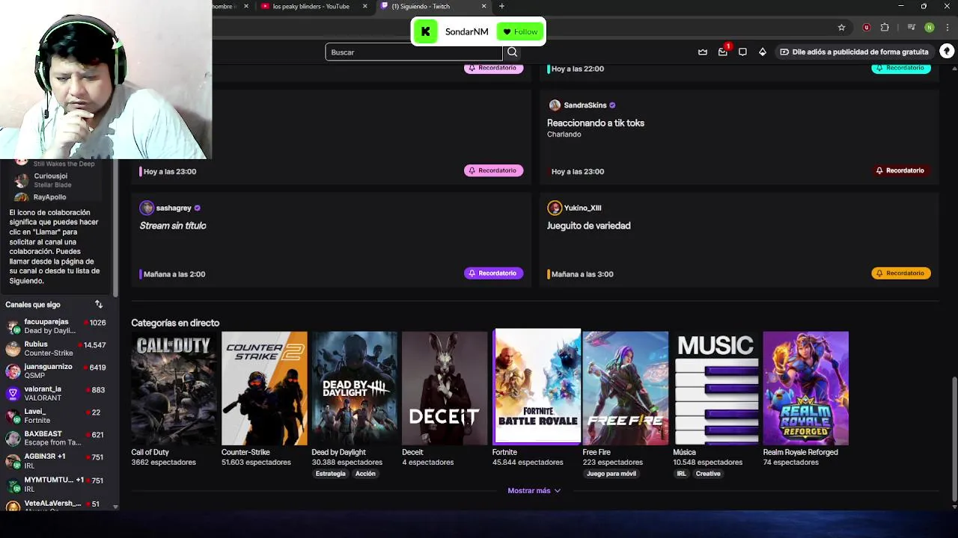Open the Creative tag under Música
The image size is (958, 538).
pyautogui.click(x=708, y=474)
